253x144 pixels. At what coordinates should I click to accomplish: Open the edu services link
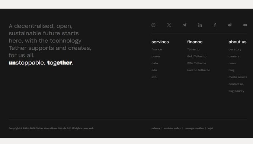coord(154,70)
